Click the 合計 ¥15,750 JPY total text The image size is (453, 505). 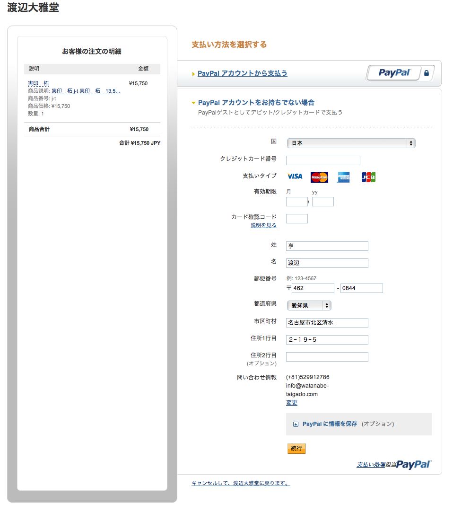(x=139, y=143)
